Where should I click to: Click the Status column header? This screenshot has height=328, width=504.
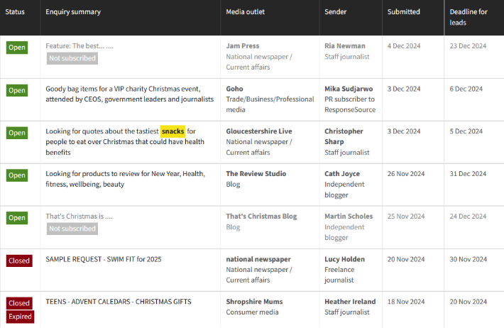15,12
